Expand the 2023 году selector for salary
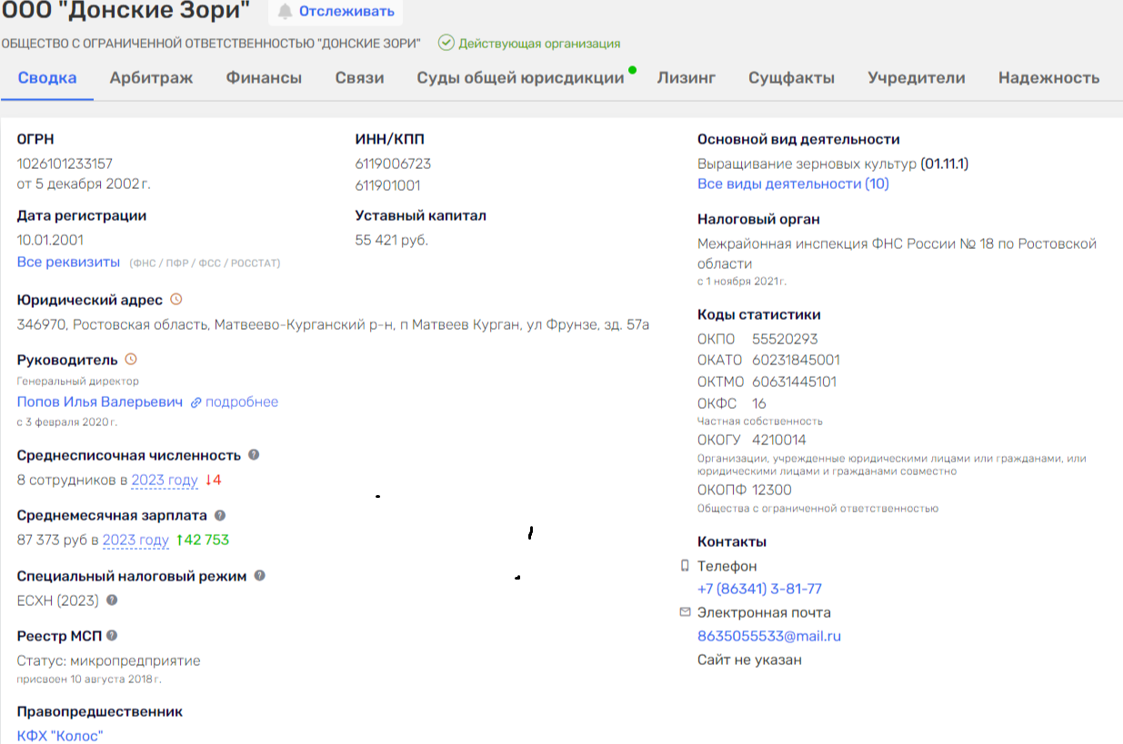Screen dimensions: 1123x744 tap(135, 540)
